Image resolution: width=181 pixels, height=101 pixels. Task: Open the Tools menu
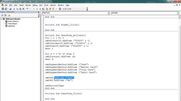point(46,5)
